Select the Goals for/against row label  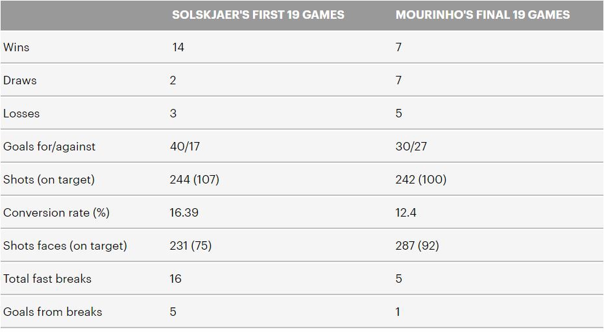tap(49, 147)
